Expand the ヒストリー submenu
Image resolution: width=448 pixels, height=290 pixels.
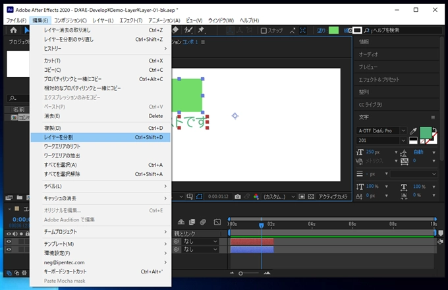pos(101,49)
